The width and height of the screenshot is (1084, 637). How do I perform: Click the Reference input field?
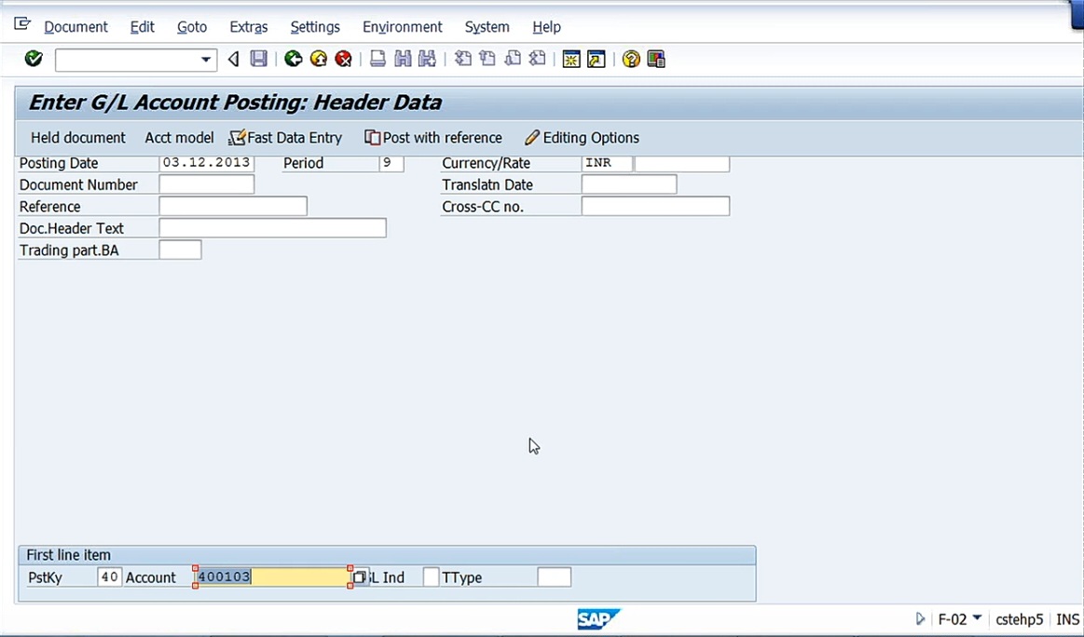click(x=233, y=206)
